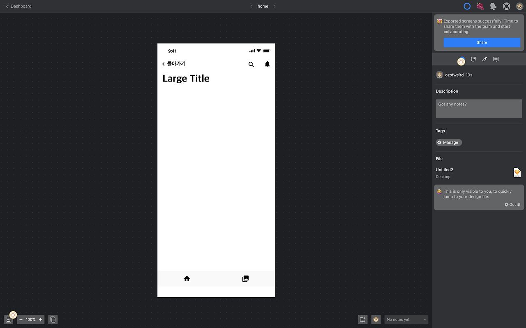Image resolution: width=526 pixels, height=328 pixels.
Task: Open the Untitled2 file name
Action: [444, 170]
